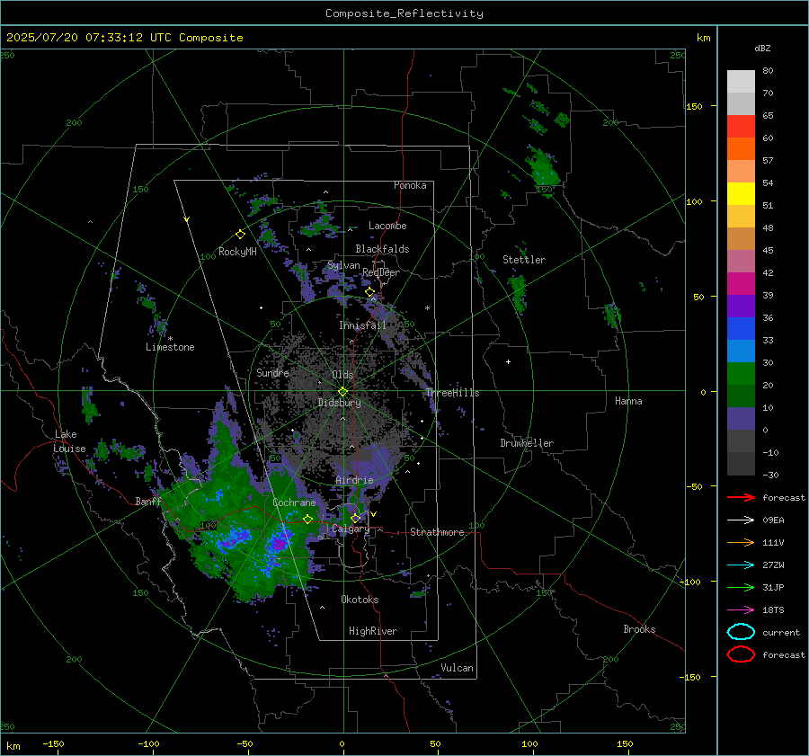Click the Airdrie city label
Screen dimensions: 809x756
[x=354, y=480]
